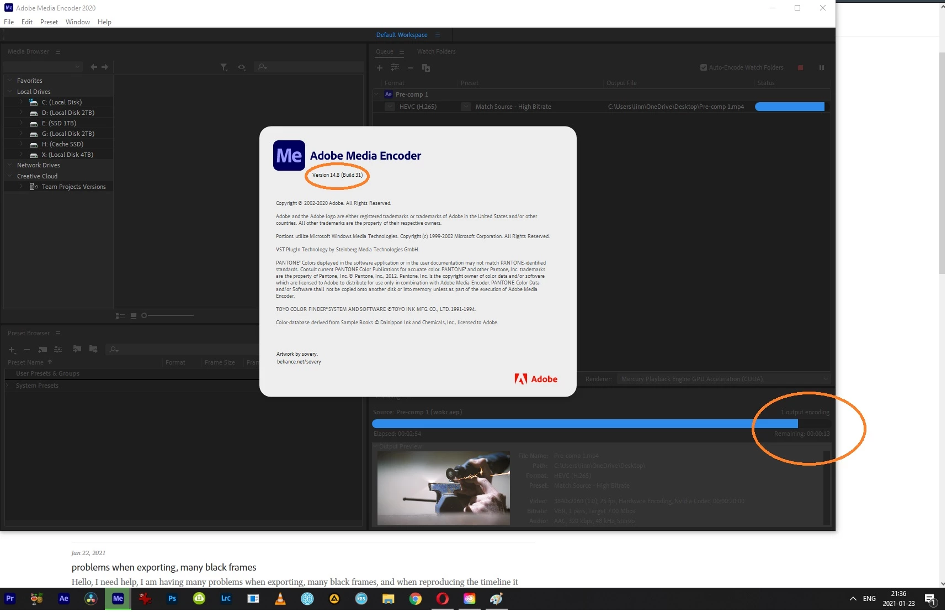Viewport: 947px width, 612px height.
Task: Toggle Auto-Encode Watch Folders checkbox
Action: (x=704, y=68)
